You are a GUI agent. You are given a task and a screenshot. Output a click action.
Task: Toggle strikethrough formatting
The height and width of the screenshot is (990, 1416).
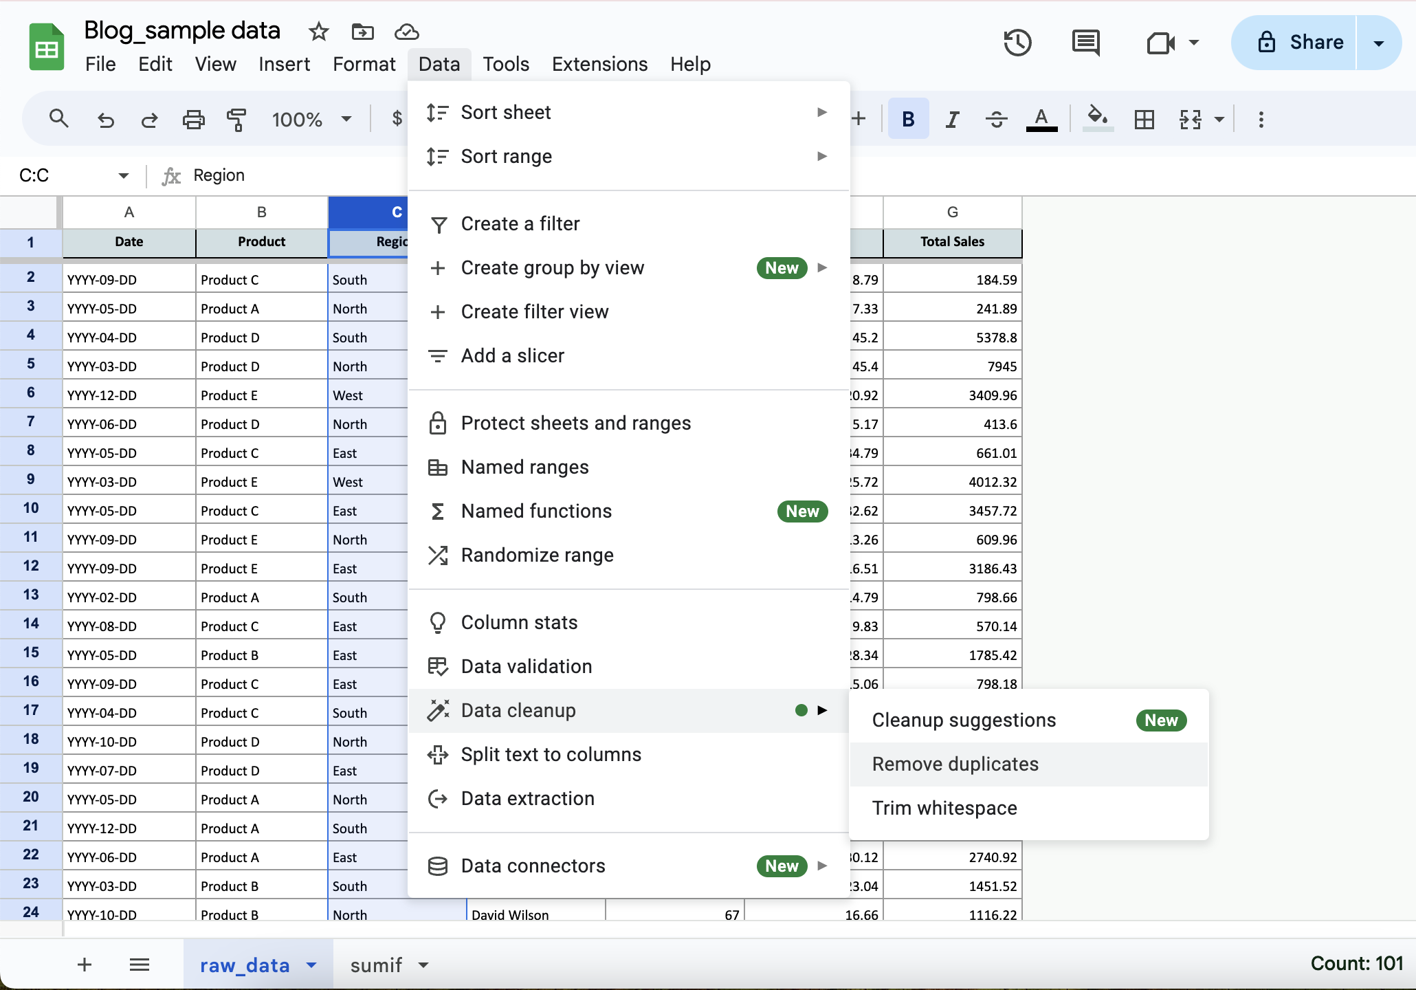(x=996, y=120)
